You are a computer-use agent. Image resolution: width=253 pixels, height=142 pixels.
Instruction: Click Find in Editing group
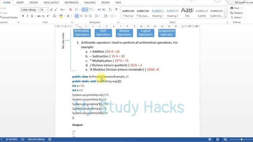(235, 8)
